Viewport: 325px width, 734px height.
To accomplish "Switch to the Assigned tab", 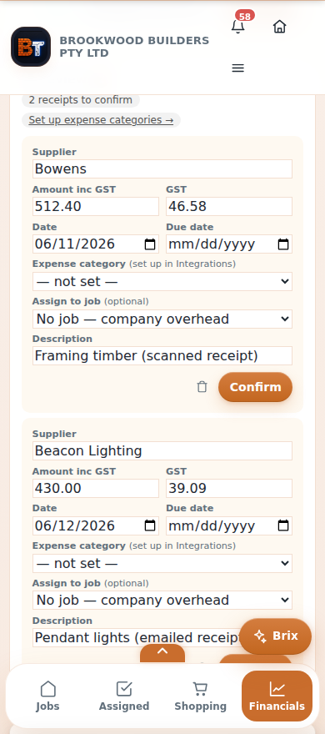I will click(124, 696).
